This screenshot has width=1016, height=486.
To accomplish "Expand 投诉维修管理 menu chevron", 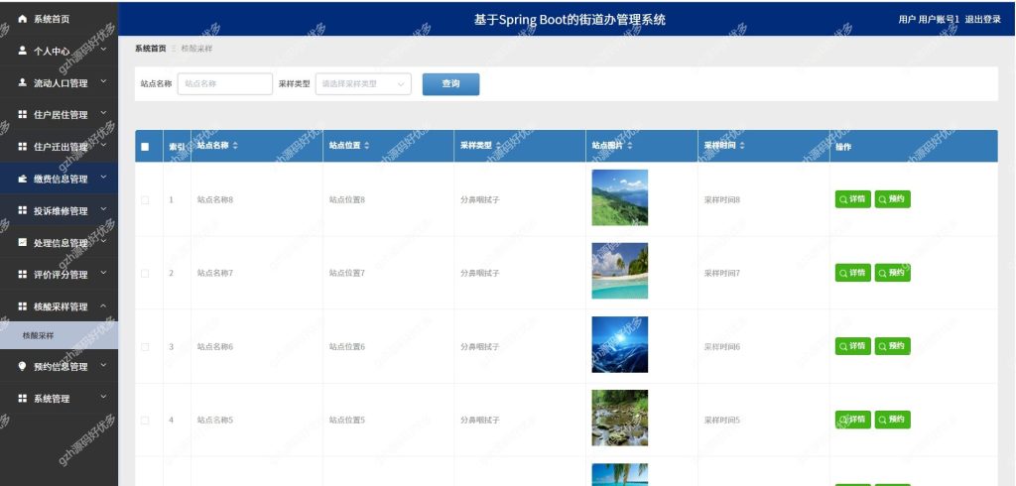I will 103,209.
